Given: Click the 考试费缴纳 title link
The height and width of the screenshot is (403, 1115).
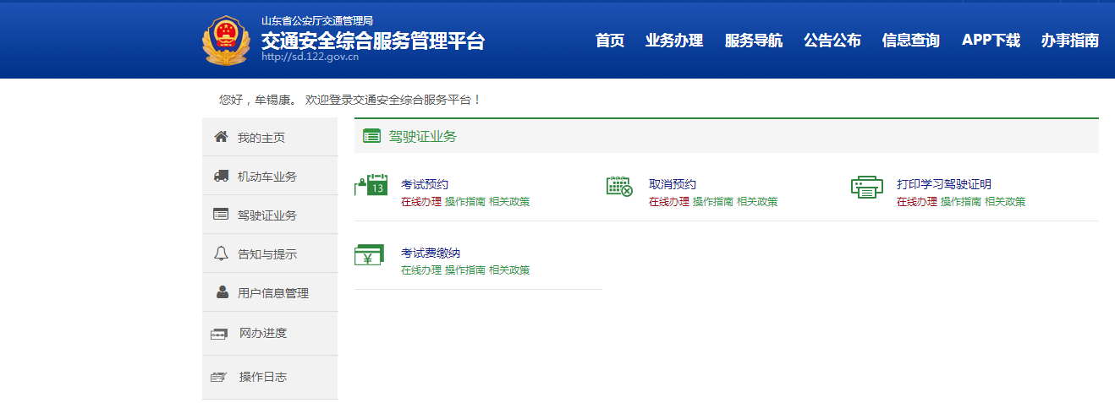Looking at the screenshot, I should [430, 253].
